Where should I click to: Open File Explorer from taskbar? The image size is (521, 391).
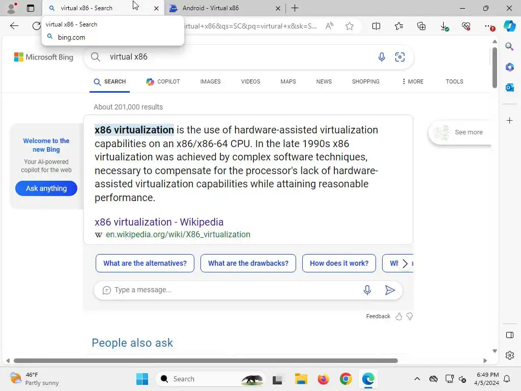(301, 379)
